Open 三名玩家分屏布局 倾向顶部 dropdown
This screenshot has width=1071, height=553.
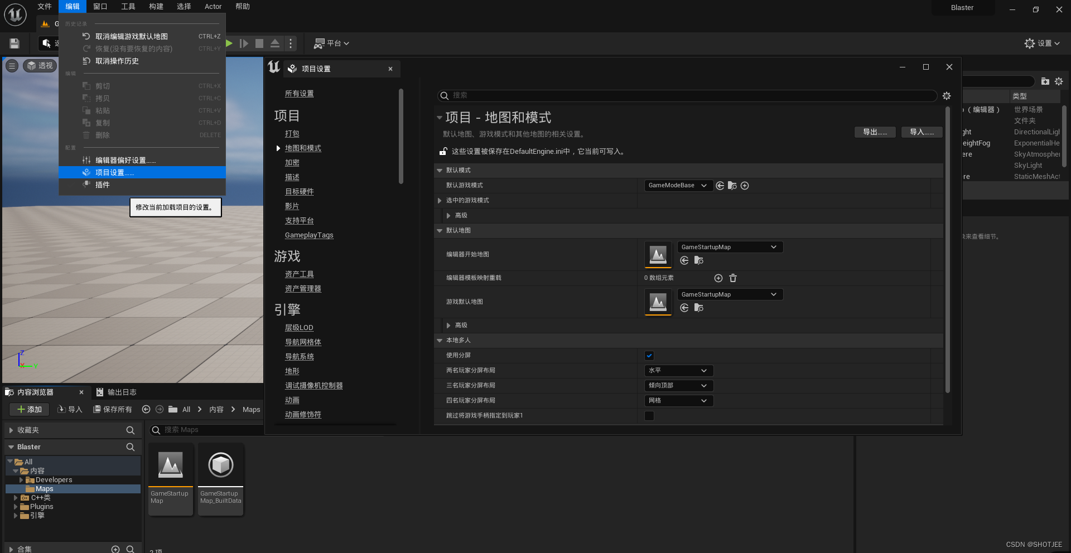tap(678, 386)
